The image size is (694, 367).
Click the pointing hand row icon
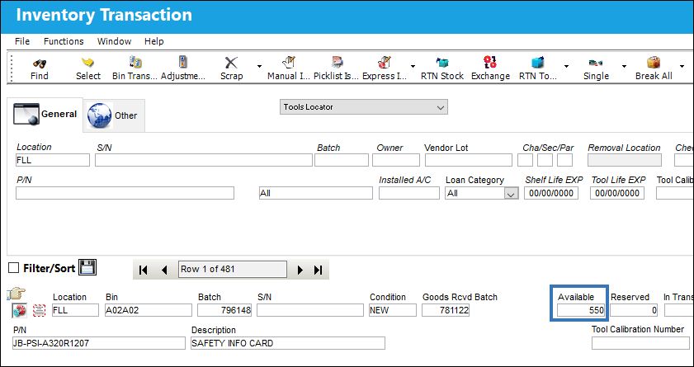[16, 294]
